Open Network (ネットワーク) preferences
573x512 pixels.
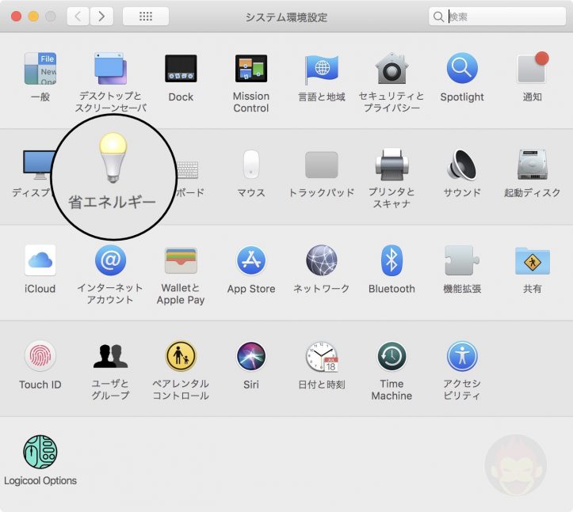[x=322, y=260]
